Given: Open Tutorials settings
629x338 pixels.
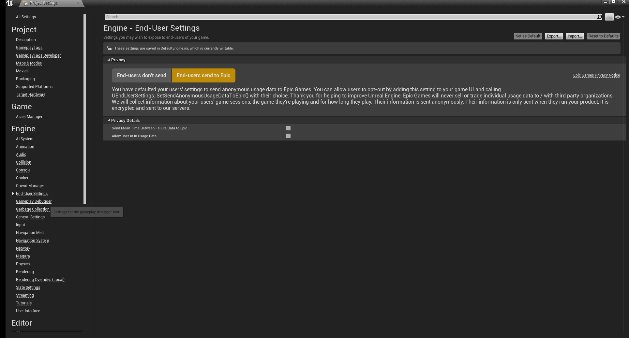Looking at the screenshot, I should [24, 303].
